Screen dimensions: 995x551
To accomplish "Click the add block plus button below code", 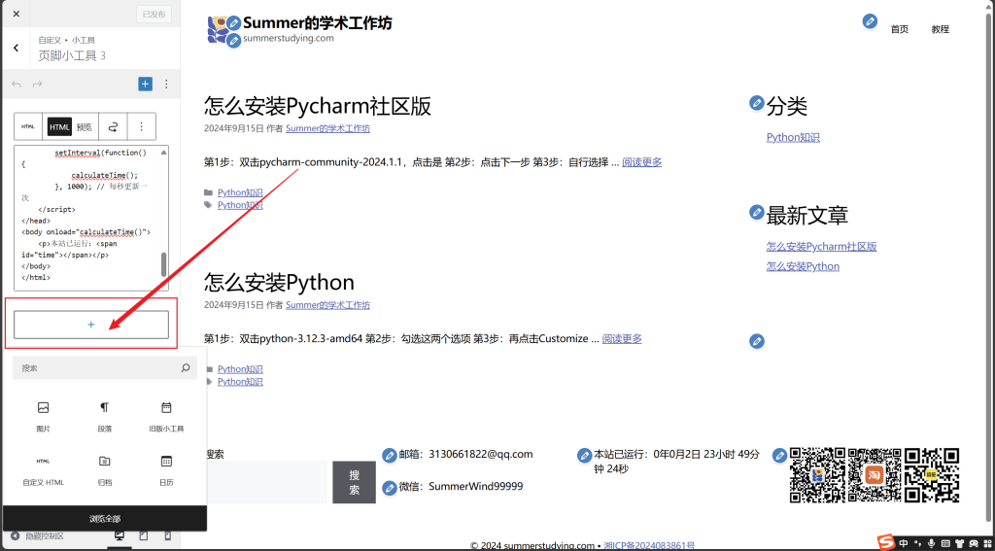I will coord(90,325).
